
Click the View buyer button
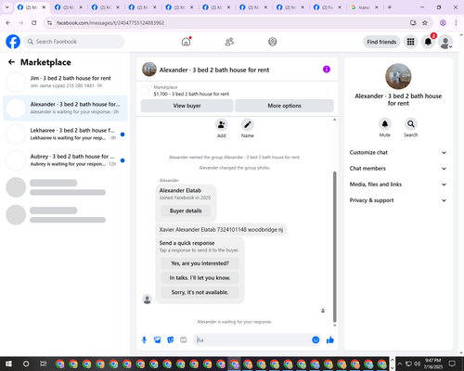coord(187,106)
